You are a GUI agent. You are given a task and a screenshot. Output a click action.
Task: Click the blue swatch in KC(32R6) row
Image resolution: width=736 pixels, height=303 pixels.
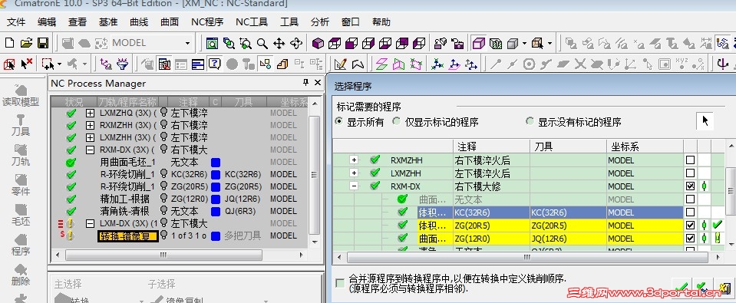[x=216, y=174]
